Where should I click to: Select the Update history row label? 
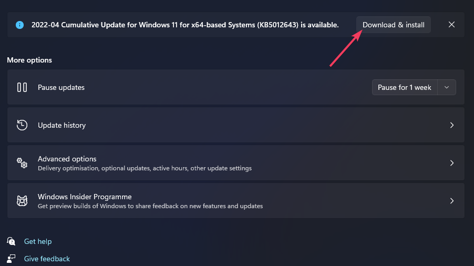61,125
